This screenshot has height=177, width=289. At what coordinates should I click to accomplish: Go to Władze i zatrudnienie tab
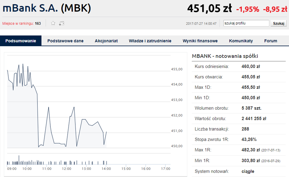point(150,41)
